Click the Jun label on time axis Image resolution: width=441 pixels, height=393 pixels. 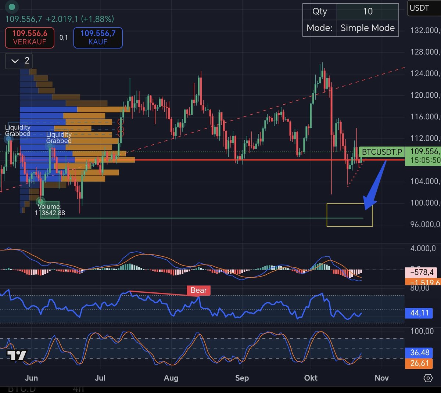pos(31,378)
